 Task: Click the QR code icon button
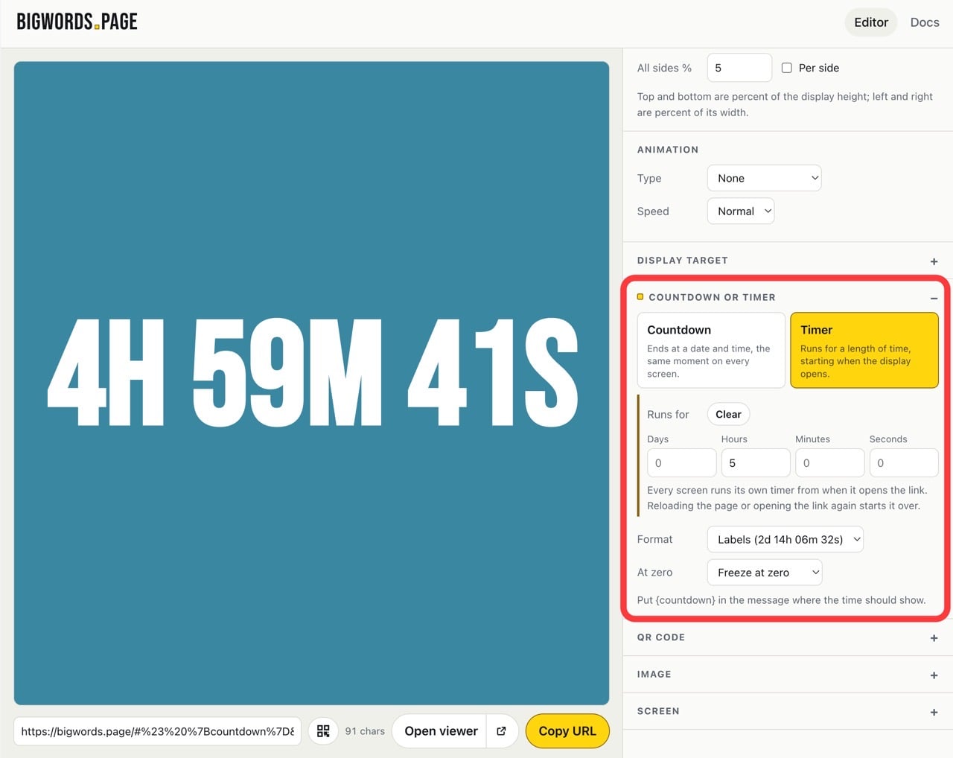point(323,731)
